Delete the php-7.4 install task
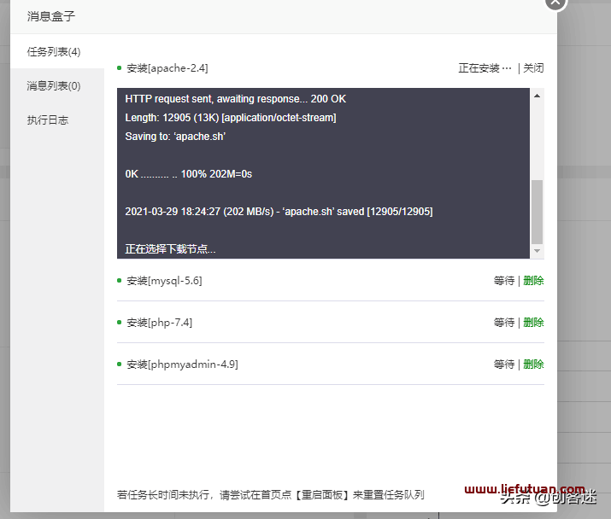The width and height of the screenshot is (611, 519). coord(533,323)
